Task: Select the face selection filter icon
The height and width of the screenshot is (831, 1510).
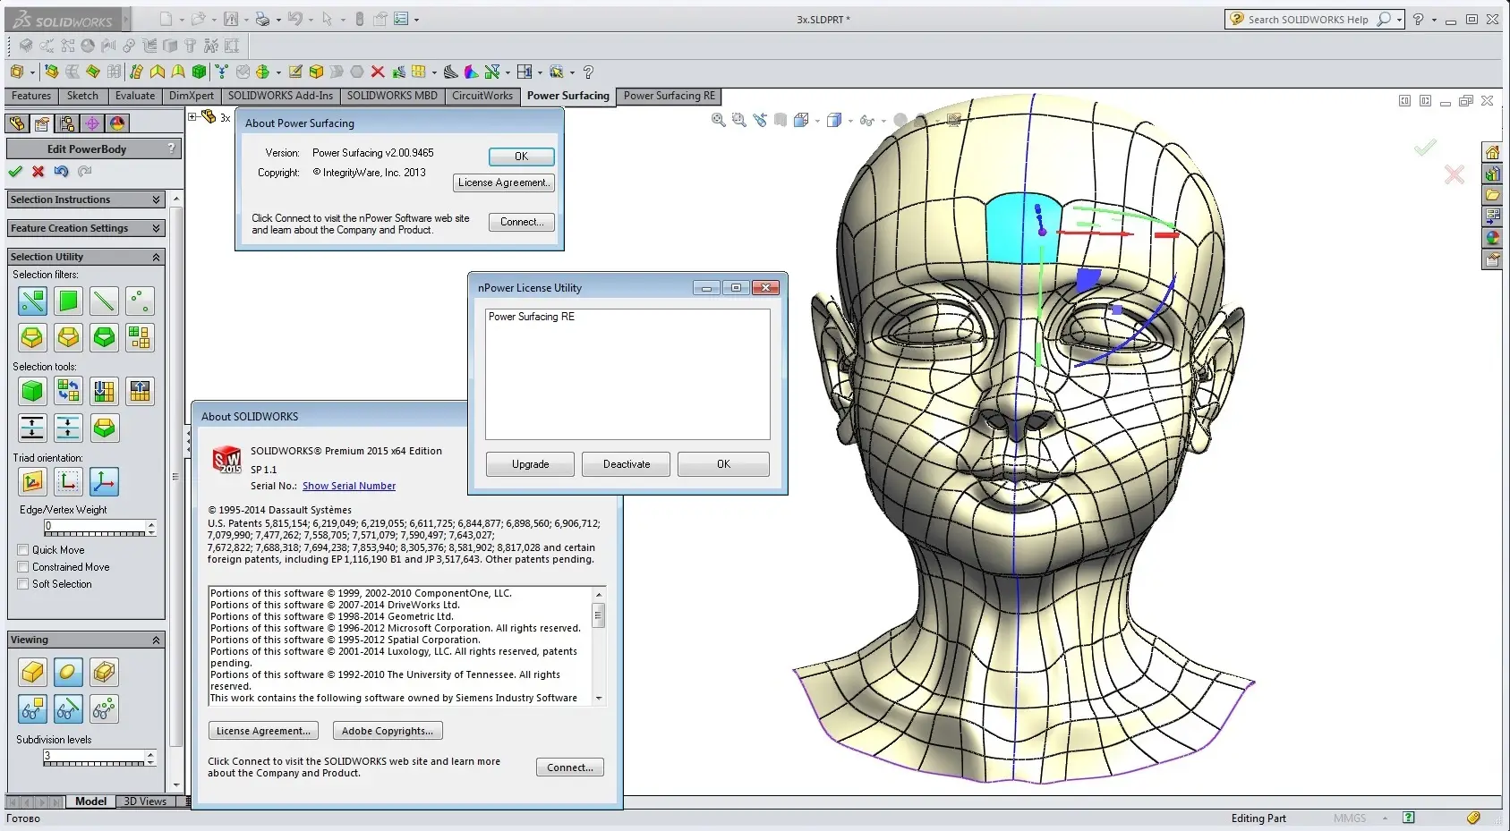Action: [68, 301]
